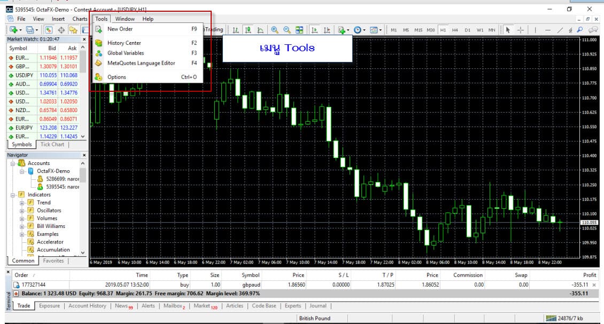Toggle chart Auto Scroll button
The width and height of the screenshot is (604, 324).
pyautogui.click(x=315, y=30)
